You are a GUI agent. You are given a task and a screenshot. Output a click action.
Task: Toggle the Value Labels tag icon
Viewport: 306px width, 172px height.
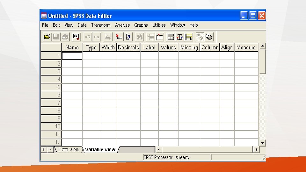200,37
